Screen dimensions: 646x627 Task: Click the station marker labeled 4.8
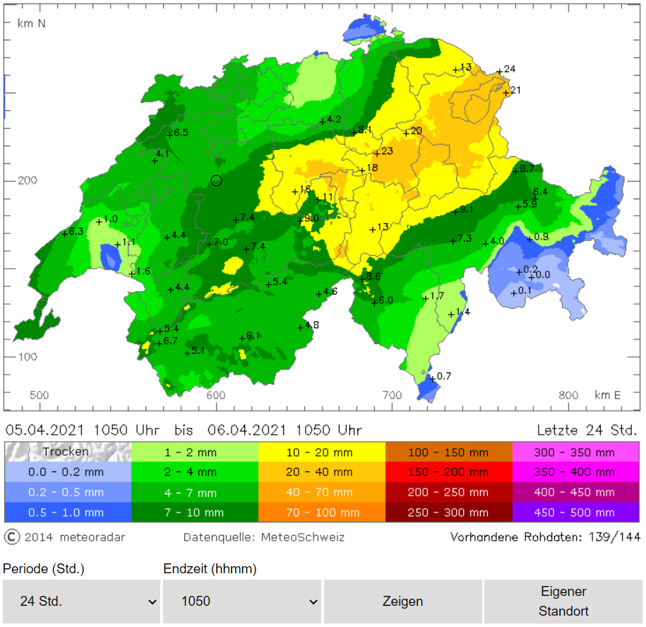301,327
